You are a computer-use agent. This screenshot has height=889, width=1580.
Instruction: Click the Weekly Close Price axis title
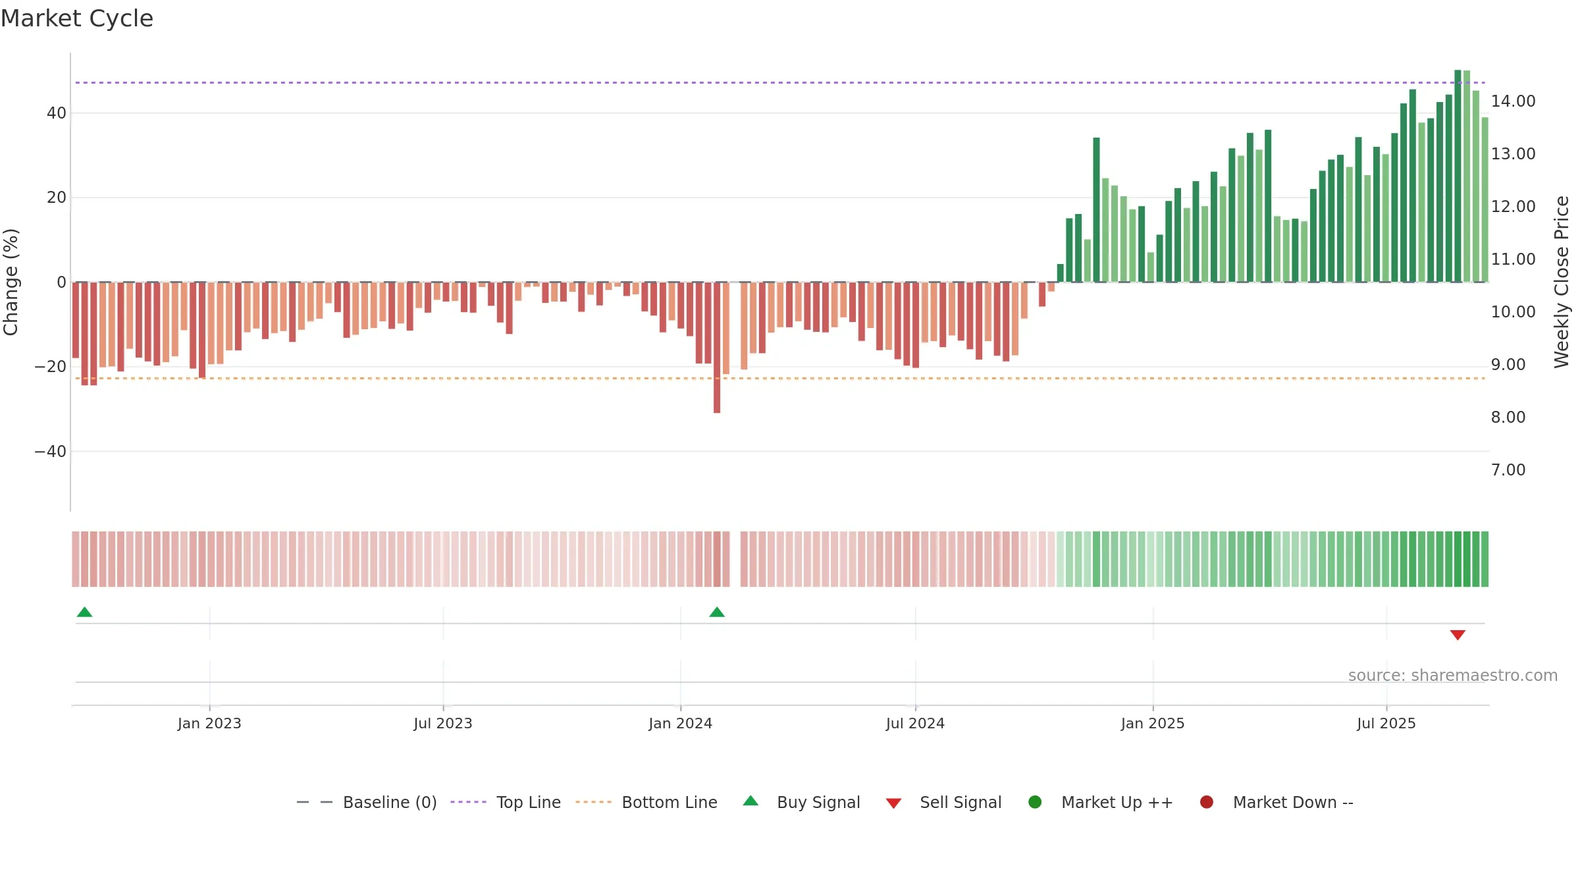point(1562,282)
